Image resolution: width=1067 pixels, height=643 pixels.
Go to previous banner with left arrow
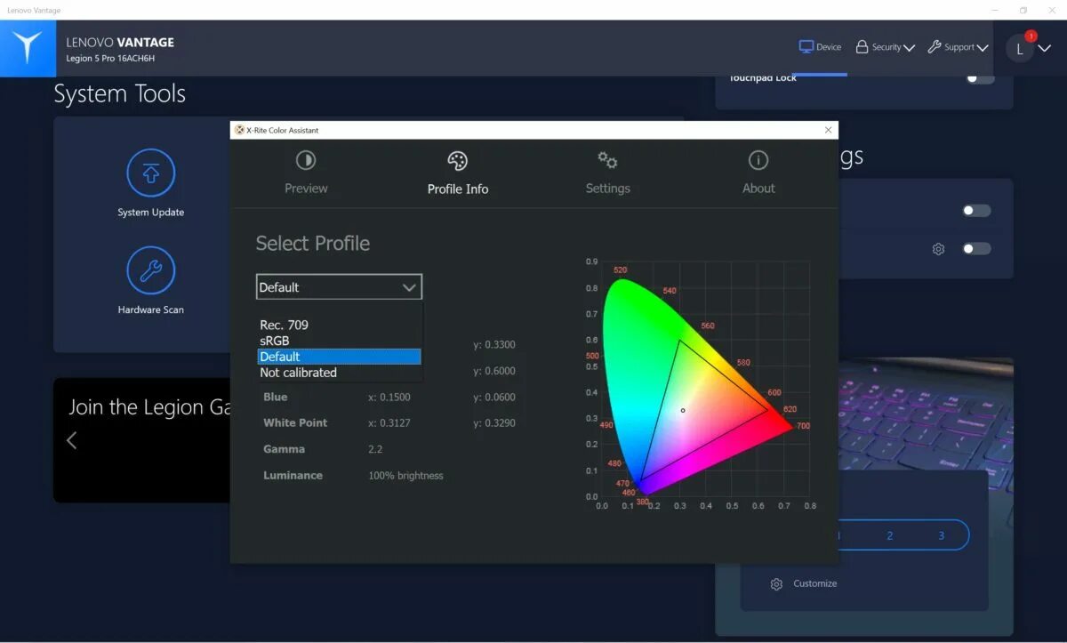pyautogui.click(x=72, y=440)
